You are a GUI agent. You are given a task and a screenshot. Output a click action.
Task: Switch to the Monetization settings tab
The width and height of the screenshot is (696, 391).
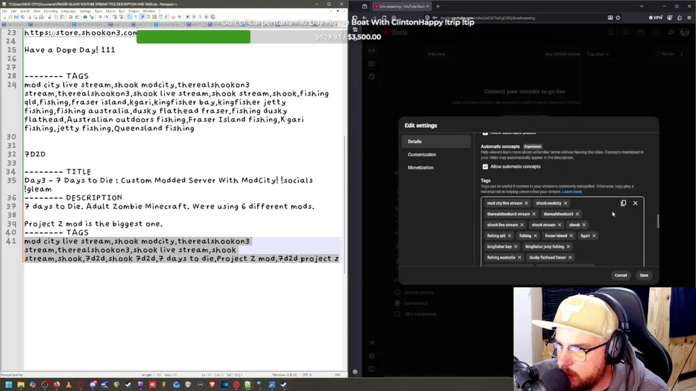pos(437,167)
